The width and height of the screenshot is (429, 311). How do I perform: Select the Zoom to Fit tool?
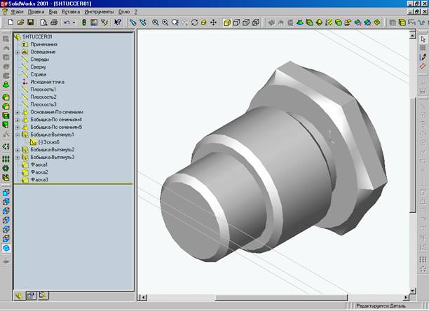[156, 22]
